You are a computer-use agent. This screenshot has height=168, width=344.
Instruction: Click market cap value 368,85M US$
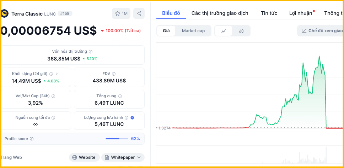click(x=64, y=59)
